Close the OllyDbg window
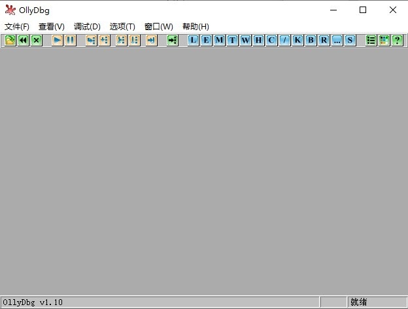 393,10
